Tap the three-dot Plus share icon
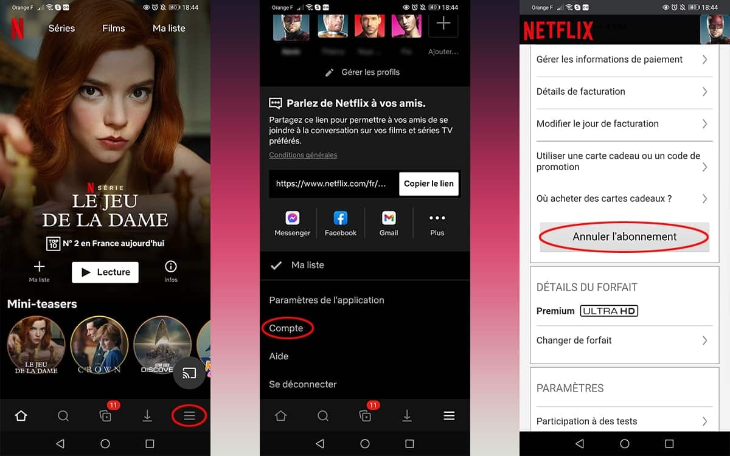 [x=437, y=219]
